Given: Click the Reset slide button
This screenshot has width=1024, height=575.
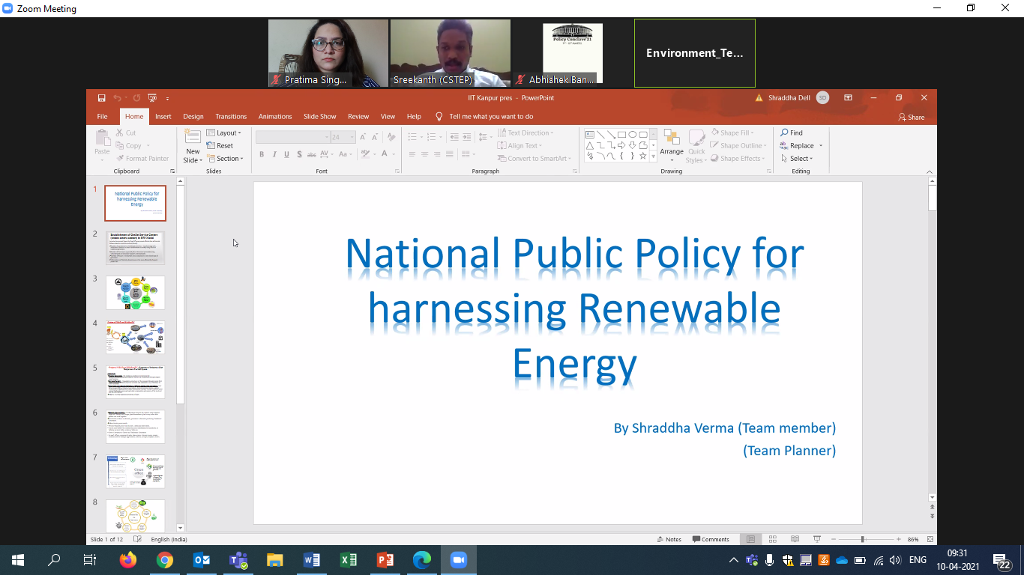Looking at the screenshot, I should tap(220, 146).
